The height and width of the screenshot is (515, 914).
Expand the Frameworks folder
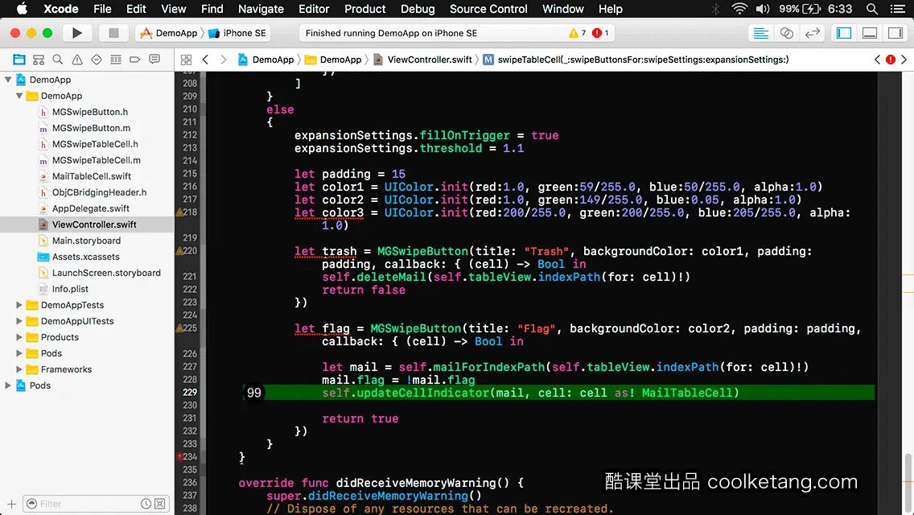coord(19,369)
